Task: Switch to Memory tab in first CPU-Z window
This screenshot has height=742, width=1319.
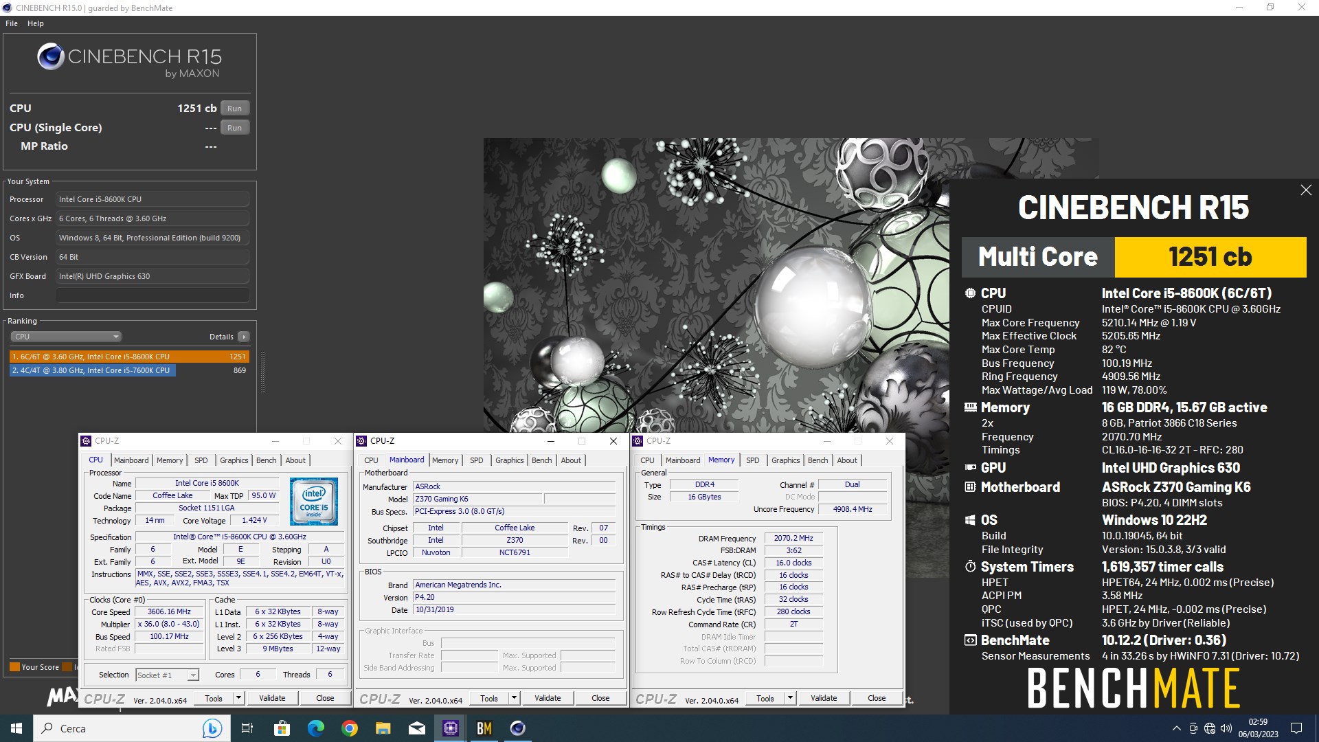Action: click(x=170, y=460)
